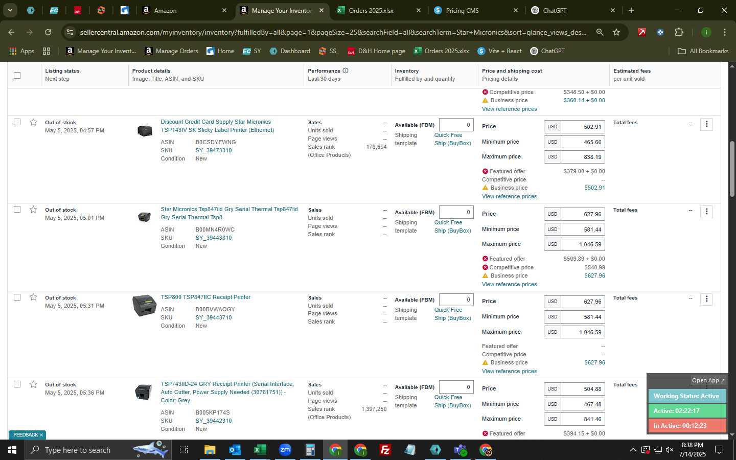Open Chrome three-dot menu
Screen dimensions: 736x460
point(724,32)
